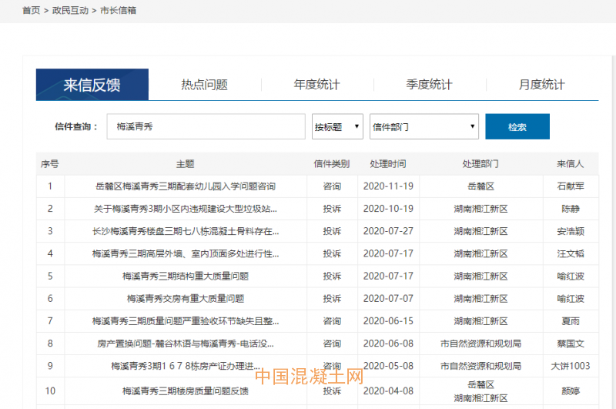This screenshot has width=616, height=409.
Task: Open letter 岳麓区梅溪青秀三期配套幼儿园入学问题咨询
Action: pos(185,186)
